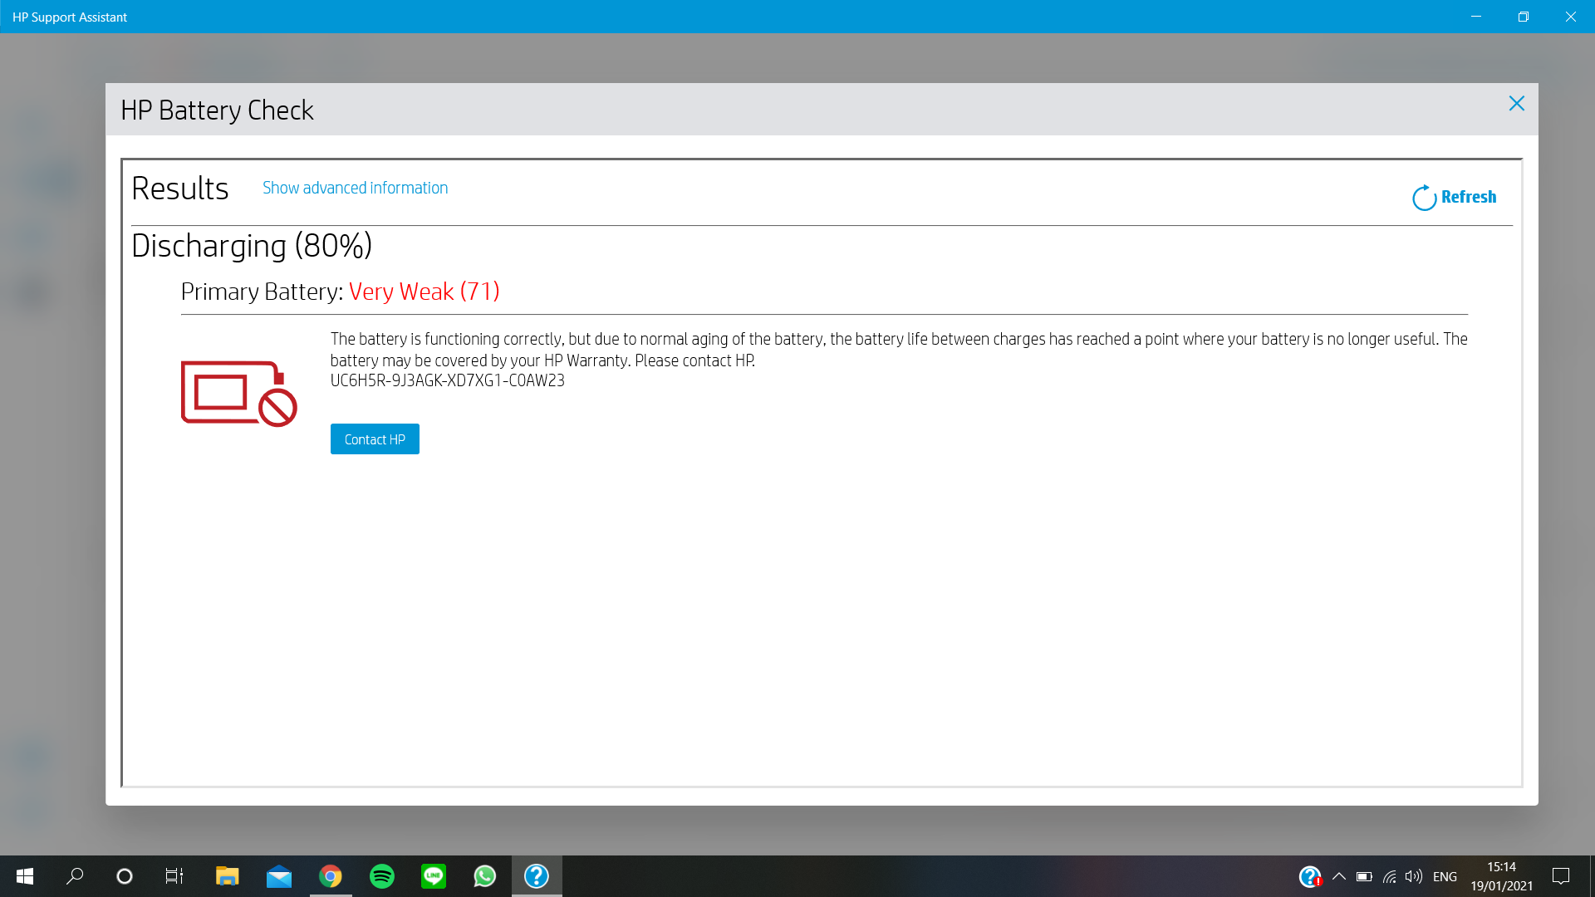Click HP Support Assistant taskbar icon

[537, 876]
